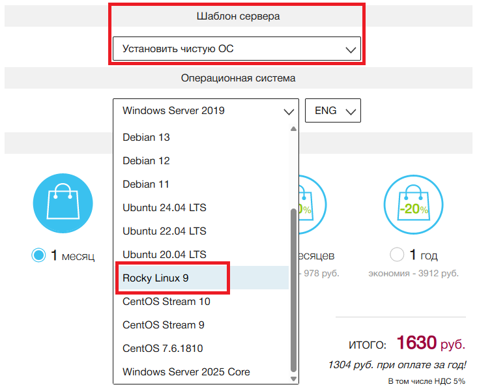Select the 1 год radio button
479x391 pixels.
[x=397, y=254]
